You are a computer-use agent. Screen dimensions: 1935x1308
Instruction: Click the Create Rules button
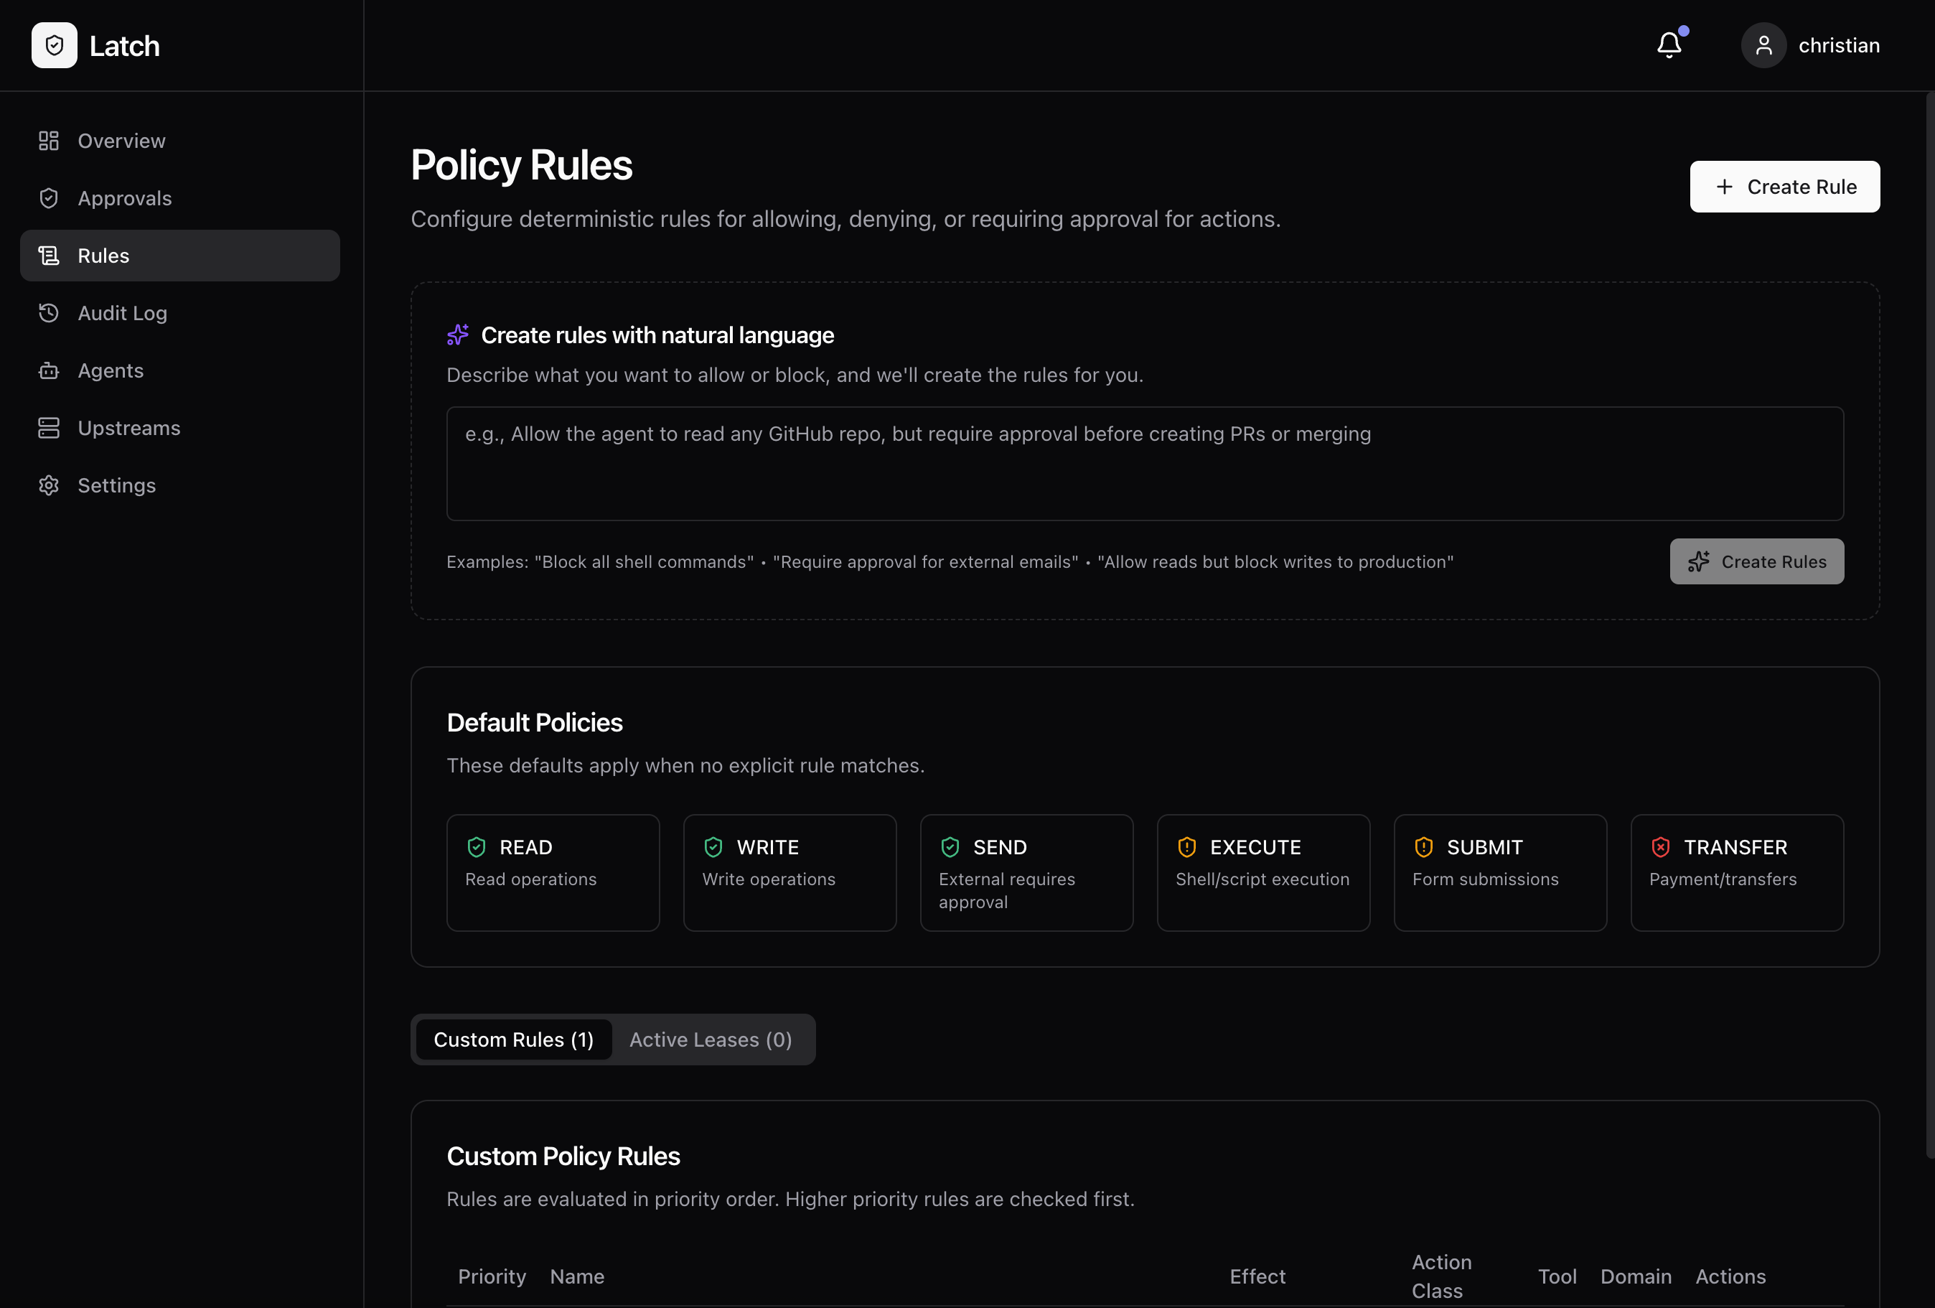click(1756, 561)
